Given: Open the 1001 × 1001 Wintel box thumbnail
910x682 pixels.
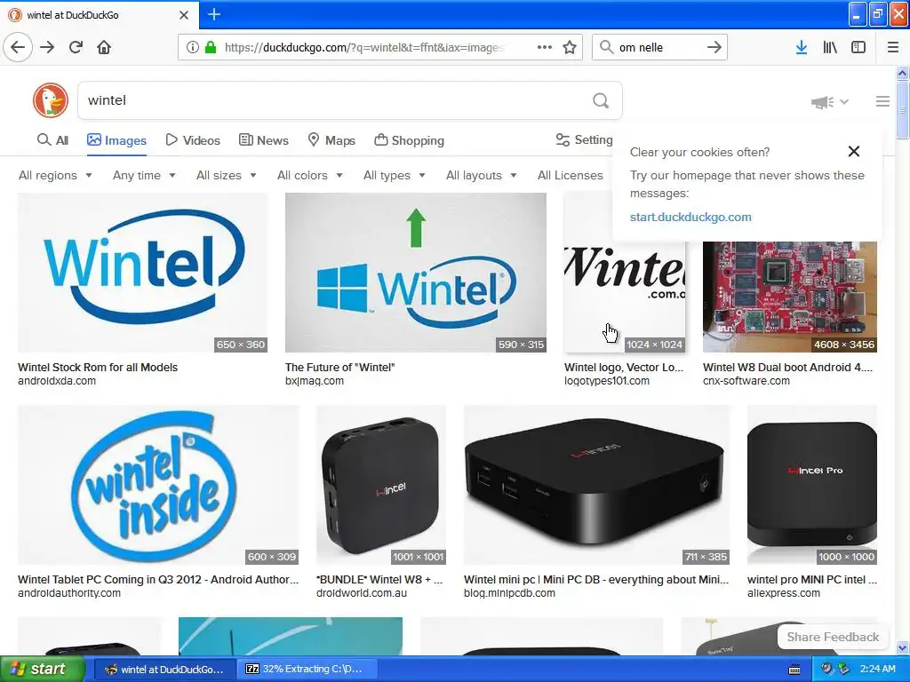Looking at the screenshot, I should tap(380, 485).
